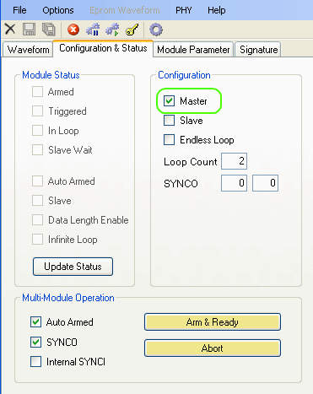Uncheck Auto Armed in Multi-Module Operation

35,322
